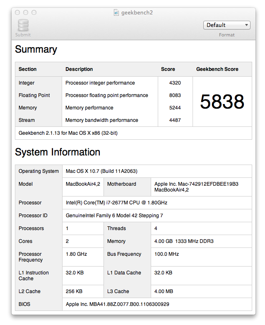Click the 256 KB L2 cache value
The height and width of the screenshot is (325, 265).
point(74,291)
